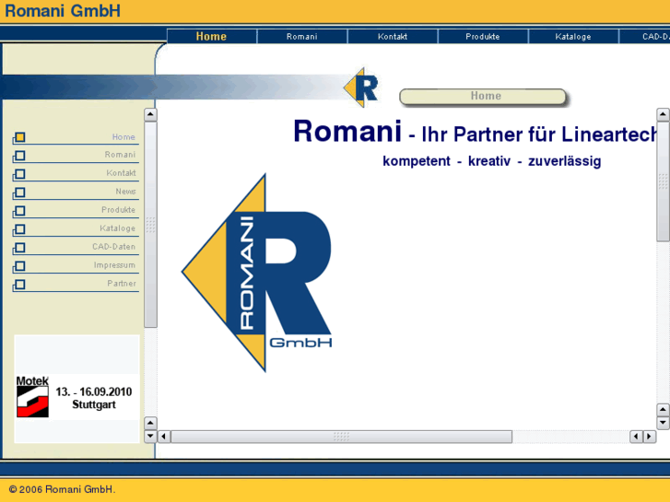Screen dimensions: 670x502
Task: Open the Romani tab in the top navigation
Action: (302, 36)
